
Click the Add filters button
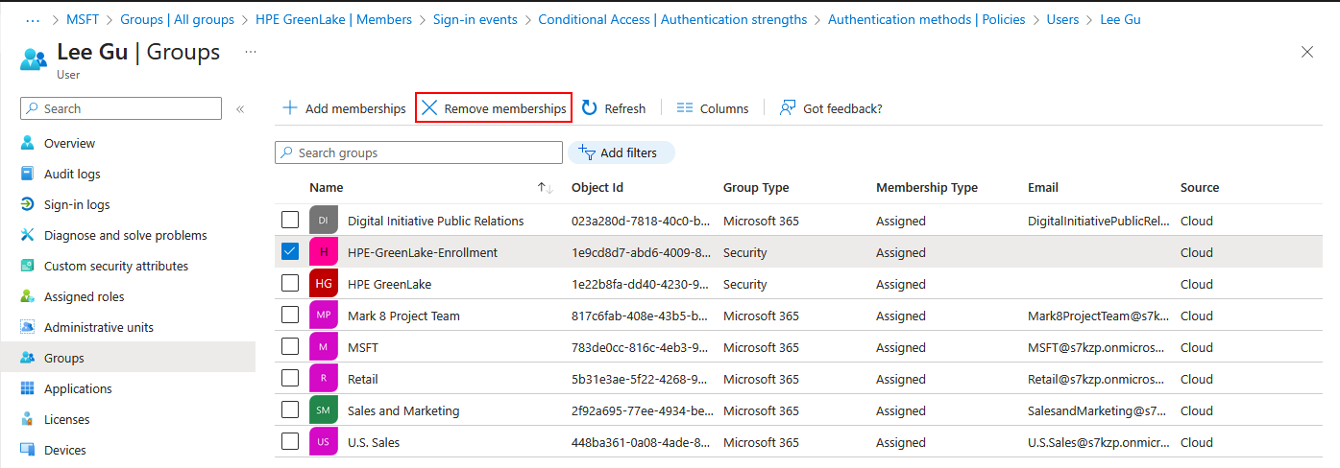pos(621,152)
